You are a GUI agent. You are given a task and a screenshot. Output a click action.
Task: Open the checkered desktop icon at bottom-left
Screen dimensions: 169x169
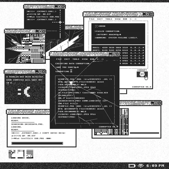click(12, 154)
